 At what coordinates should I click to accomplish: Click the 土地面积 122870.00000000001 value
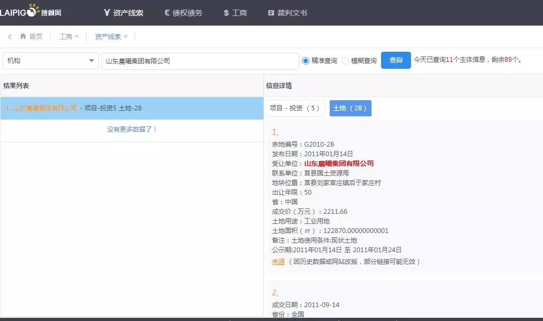click(x=355, y=230)
